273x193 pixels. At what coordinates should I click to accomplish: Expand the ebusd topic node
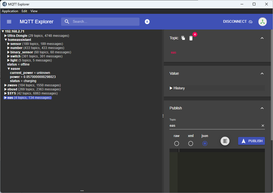coord(6,89)
